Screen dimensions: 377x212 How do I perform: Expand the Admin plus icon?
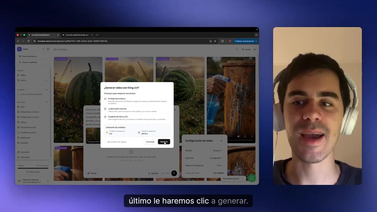(x=46, y=80)
